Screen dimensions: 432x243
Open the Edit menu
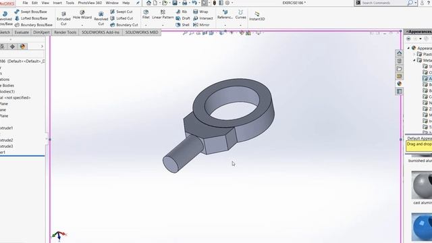(34, 3)
